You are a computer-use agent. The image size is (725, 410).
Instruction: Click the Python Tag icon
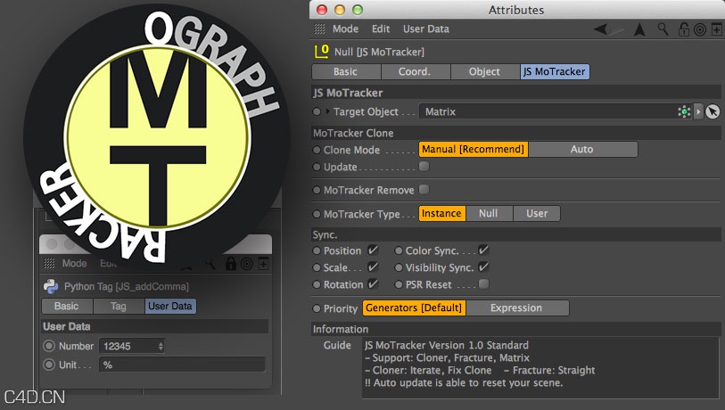click(50, 287)
